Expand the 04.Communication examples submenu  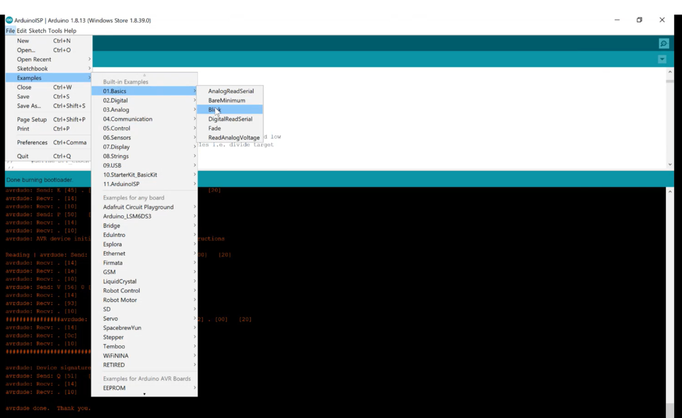(x=144, y=119)
